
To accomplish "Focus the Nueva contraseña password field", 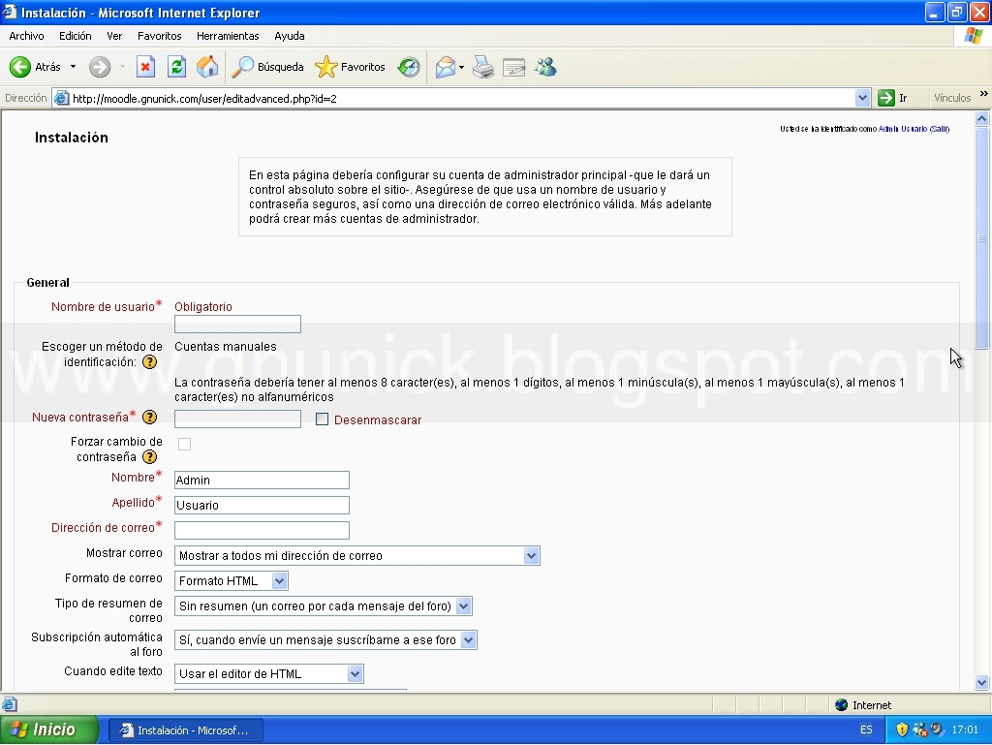I will tap(238, 419).
